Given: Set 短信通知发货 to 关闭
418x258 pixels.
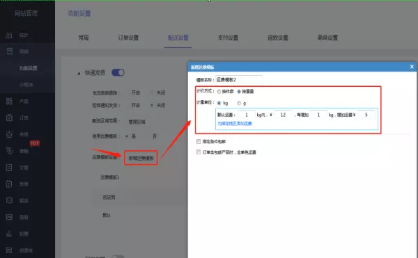Looking at the screenshot, I should coord(152,105).
